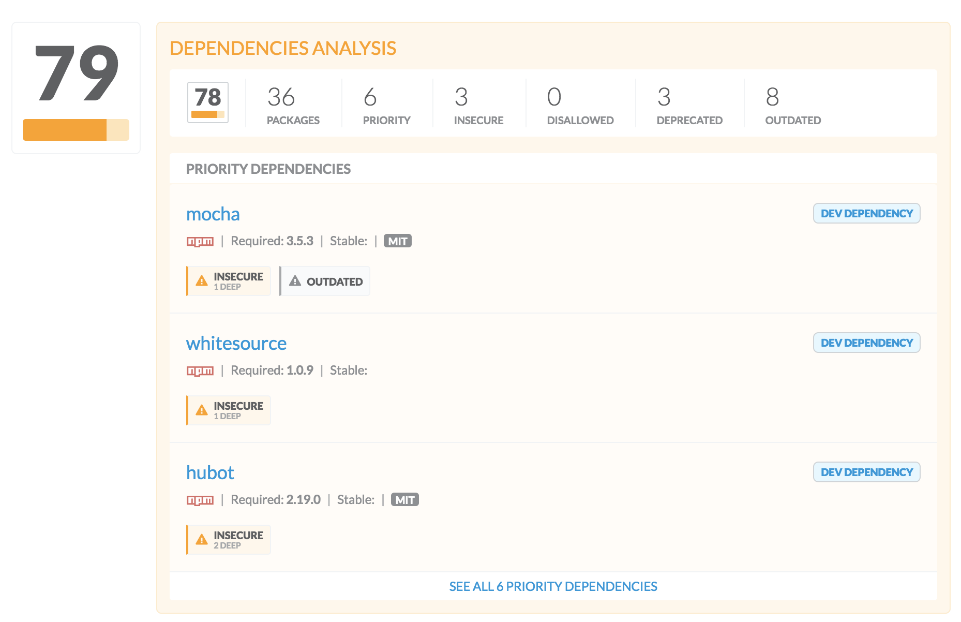Click whitesource's insecure warning triangle
Viewport: 961px width, 622px height.
(x=202, y=410)
